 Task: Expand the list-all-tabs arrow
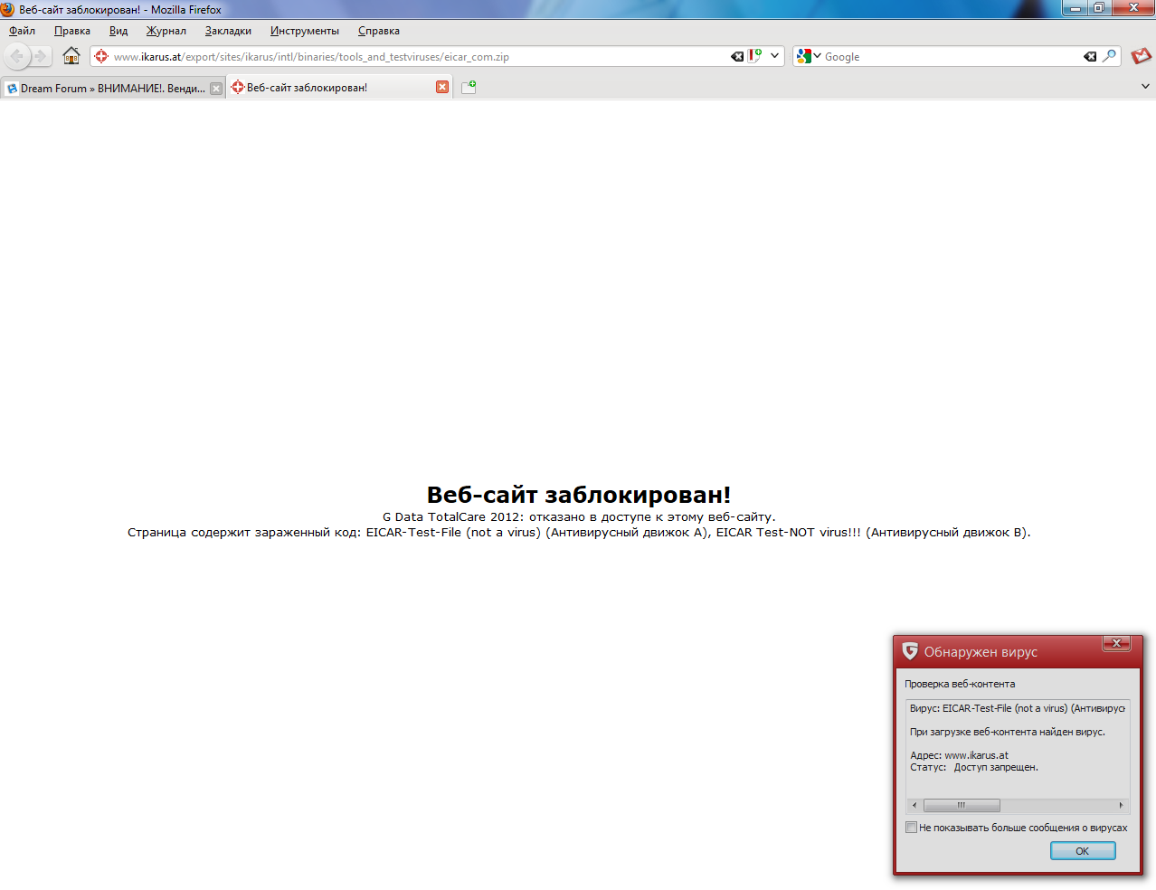pos(1145,87)
